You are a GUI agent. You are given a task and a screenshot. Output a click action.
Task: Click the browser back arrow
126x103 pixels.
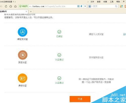coord(1,6)
